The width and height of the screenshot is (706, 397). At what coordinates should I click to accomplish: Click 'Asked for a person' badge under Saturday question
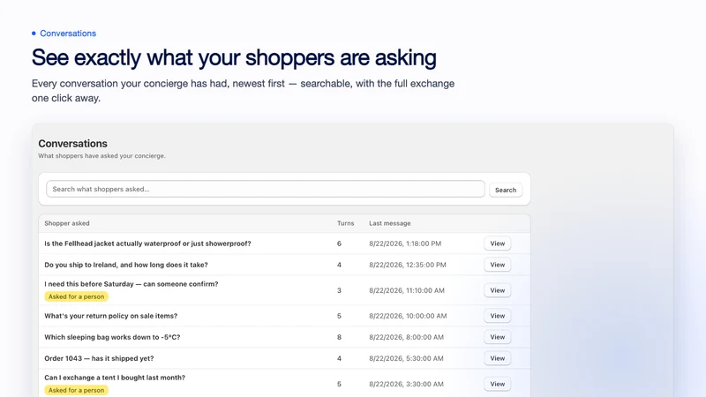(76, 296)
